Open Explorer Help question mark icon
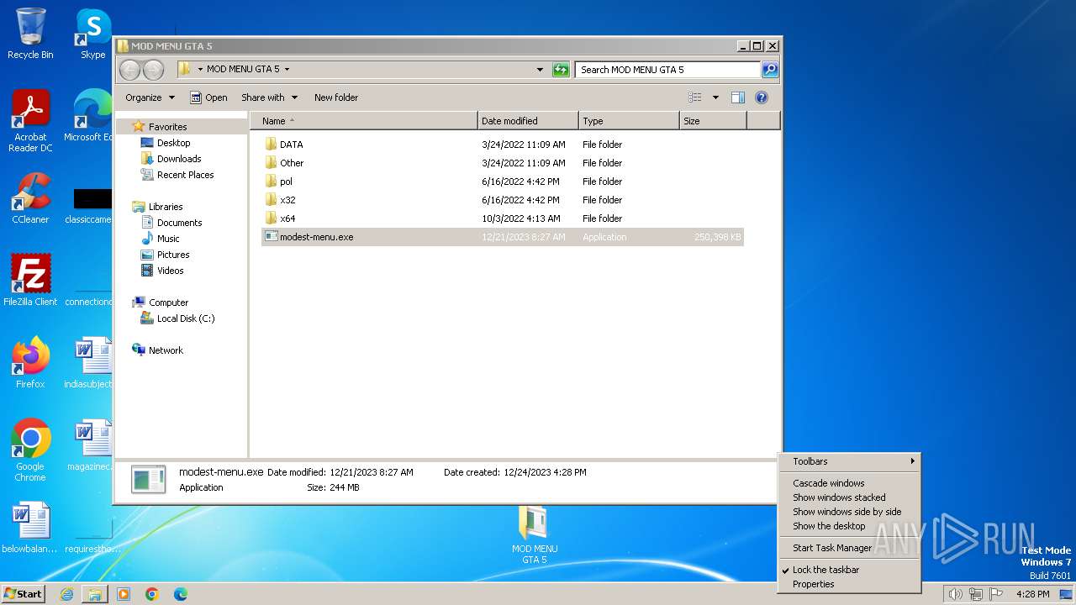 pos(762,97)
